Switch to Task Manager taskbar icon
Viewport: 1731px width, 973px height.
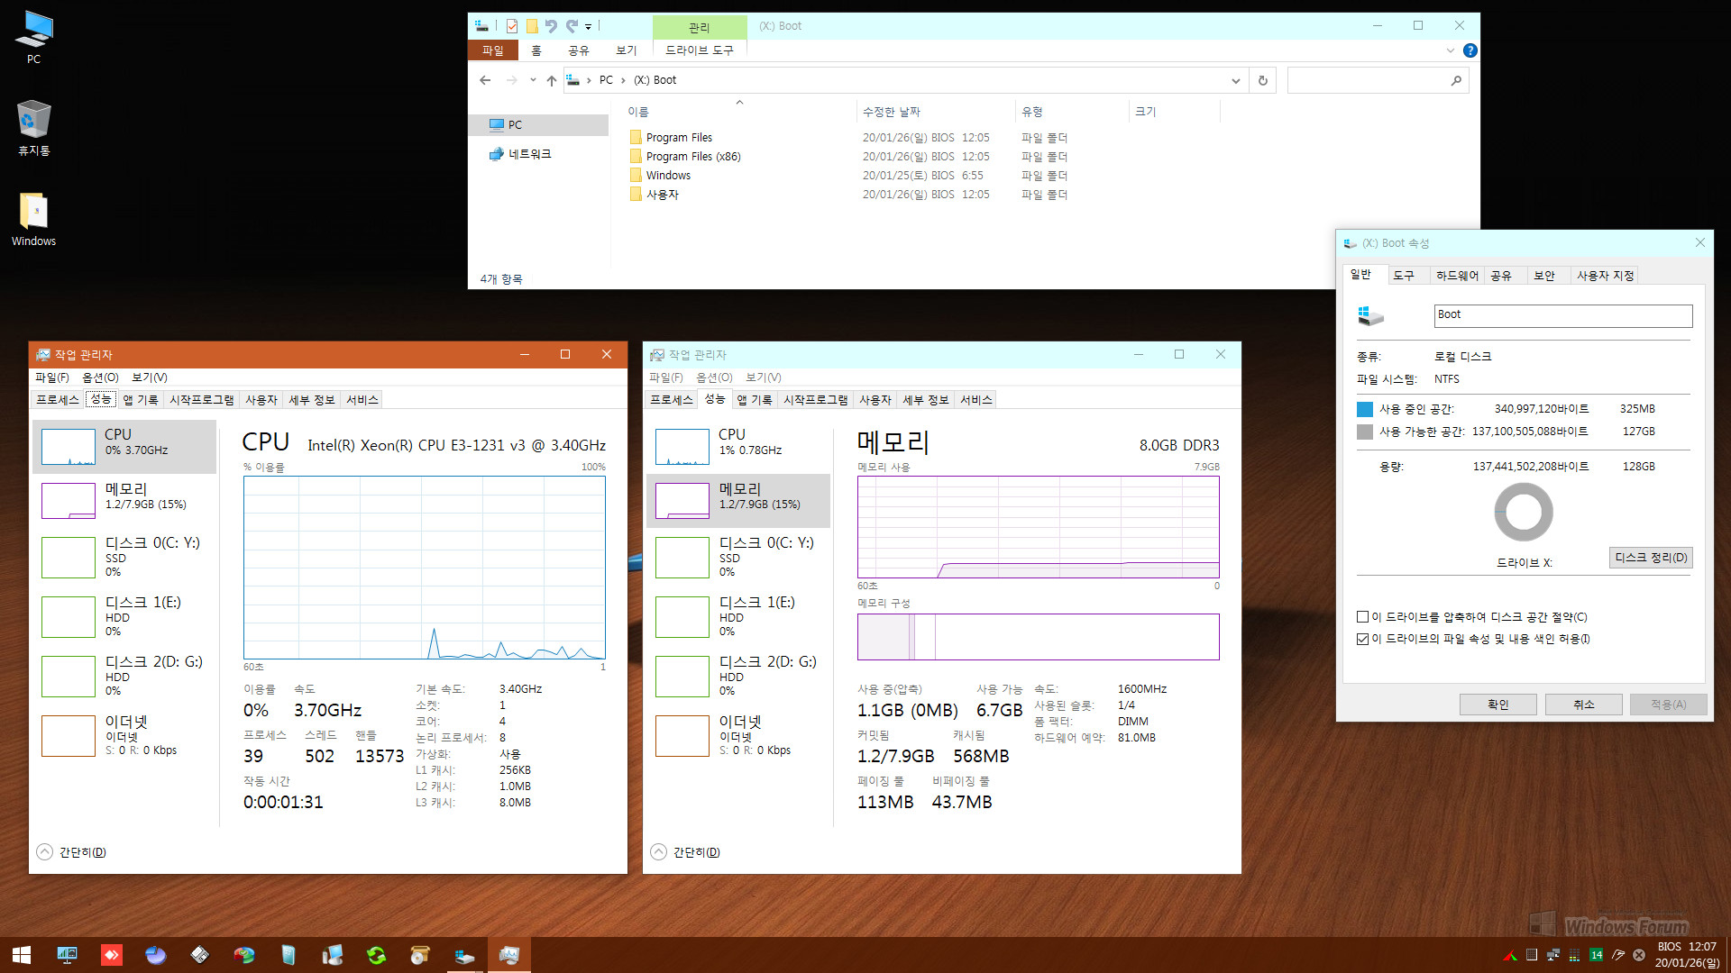point(508,955)
